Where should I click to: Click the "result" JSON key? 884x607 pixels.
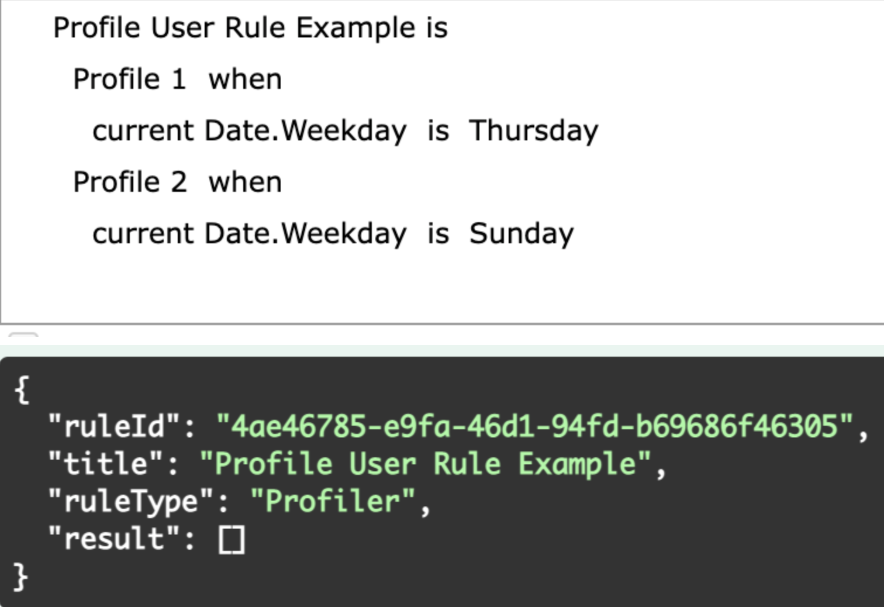pyautogui.click(x=114, y=539)
